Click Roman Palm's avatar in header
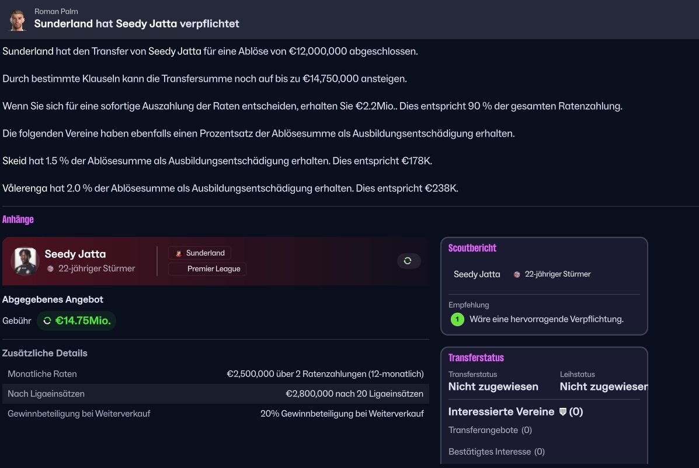Image resolution: width=699 pixels, height=468 pixels. [x=18, y=19]
